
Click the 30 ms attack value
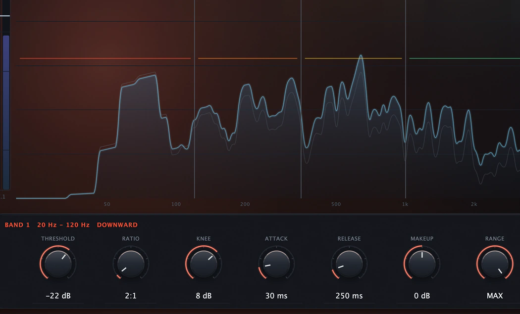click(x=276, y=296)
